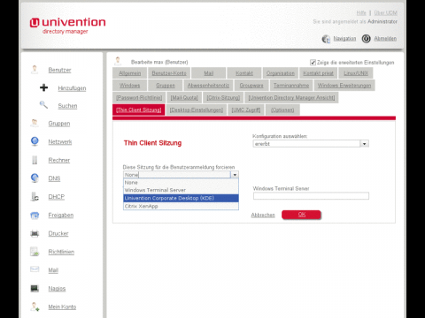The height and width of the screenshot is (318, 425).
Task: Open the [Passwort-Richtlinie] tab
Action: (x=139, y=97)
